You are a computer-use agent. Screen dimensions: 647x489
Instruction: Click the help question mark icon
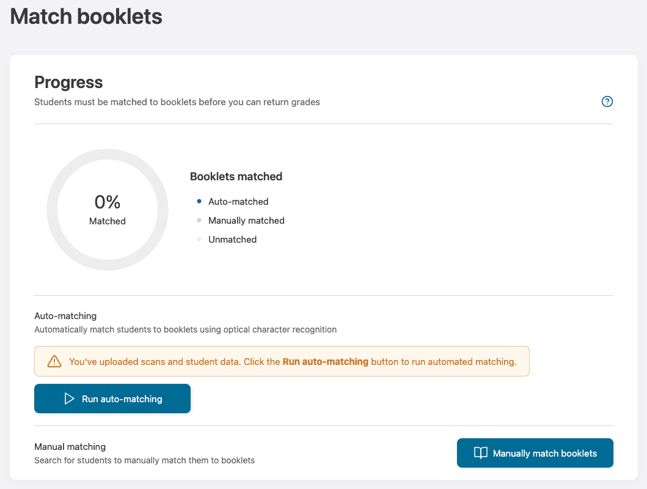pyautogui.click(x=607, y=102)
